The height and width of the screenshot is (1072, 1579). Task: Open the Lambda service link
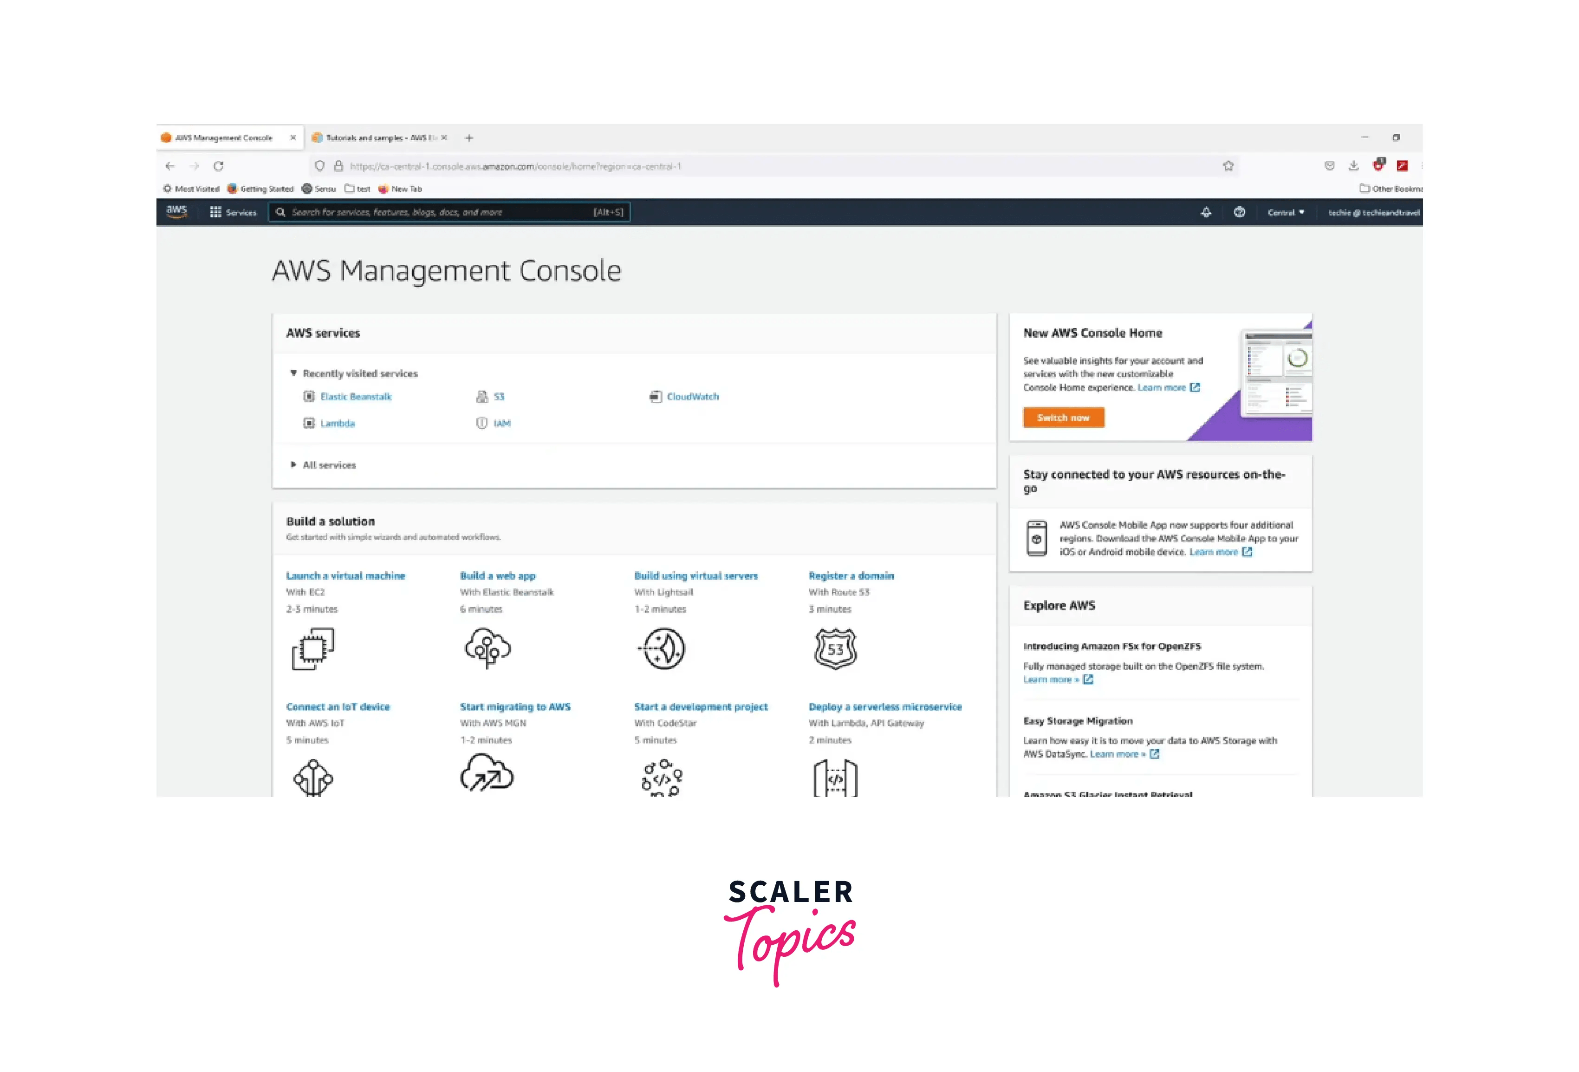coord(338,423)
